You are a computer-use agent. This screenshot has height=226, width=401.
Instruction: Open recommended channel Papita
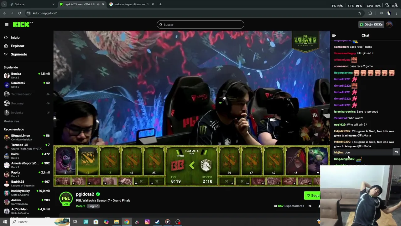[27, 174]
